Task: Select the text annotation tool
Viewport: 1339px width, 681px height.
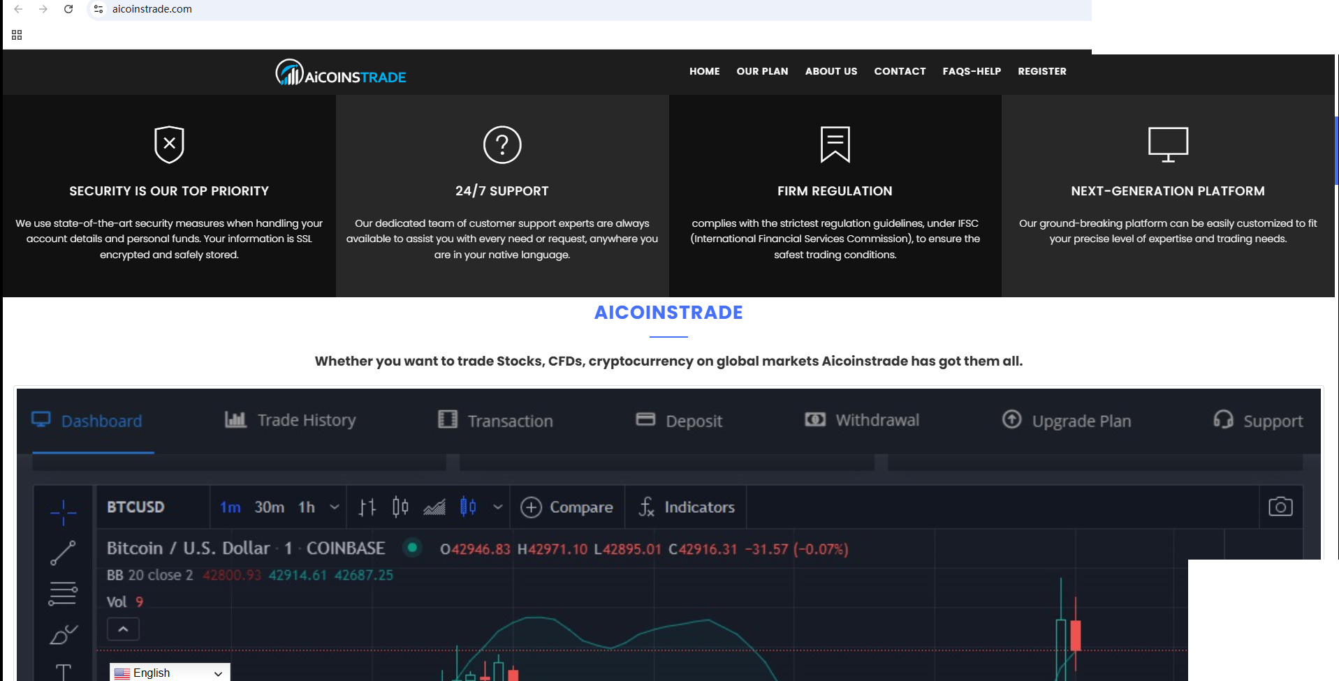Action: pos(63,672)
